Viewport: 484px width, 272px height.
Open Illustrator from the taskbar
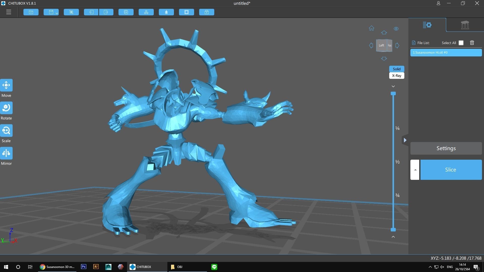[96, 267]
